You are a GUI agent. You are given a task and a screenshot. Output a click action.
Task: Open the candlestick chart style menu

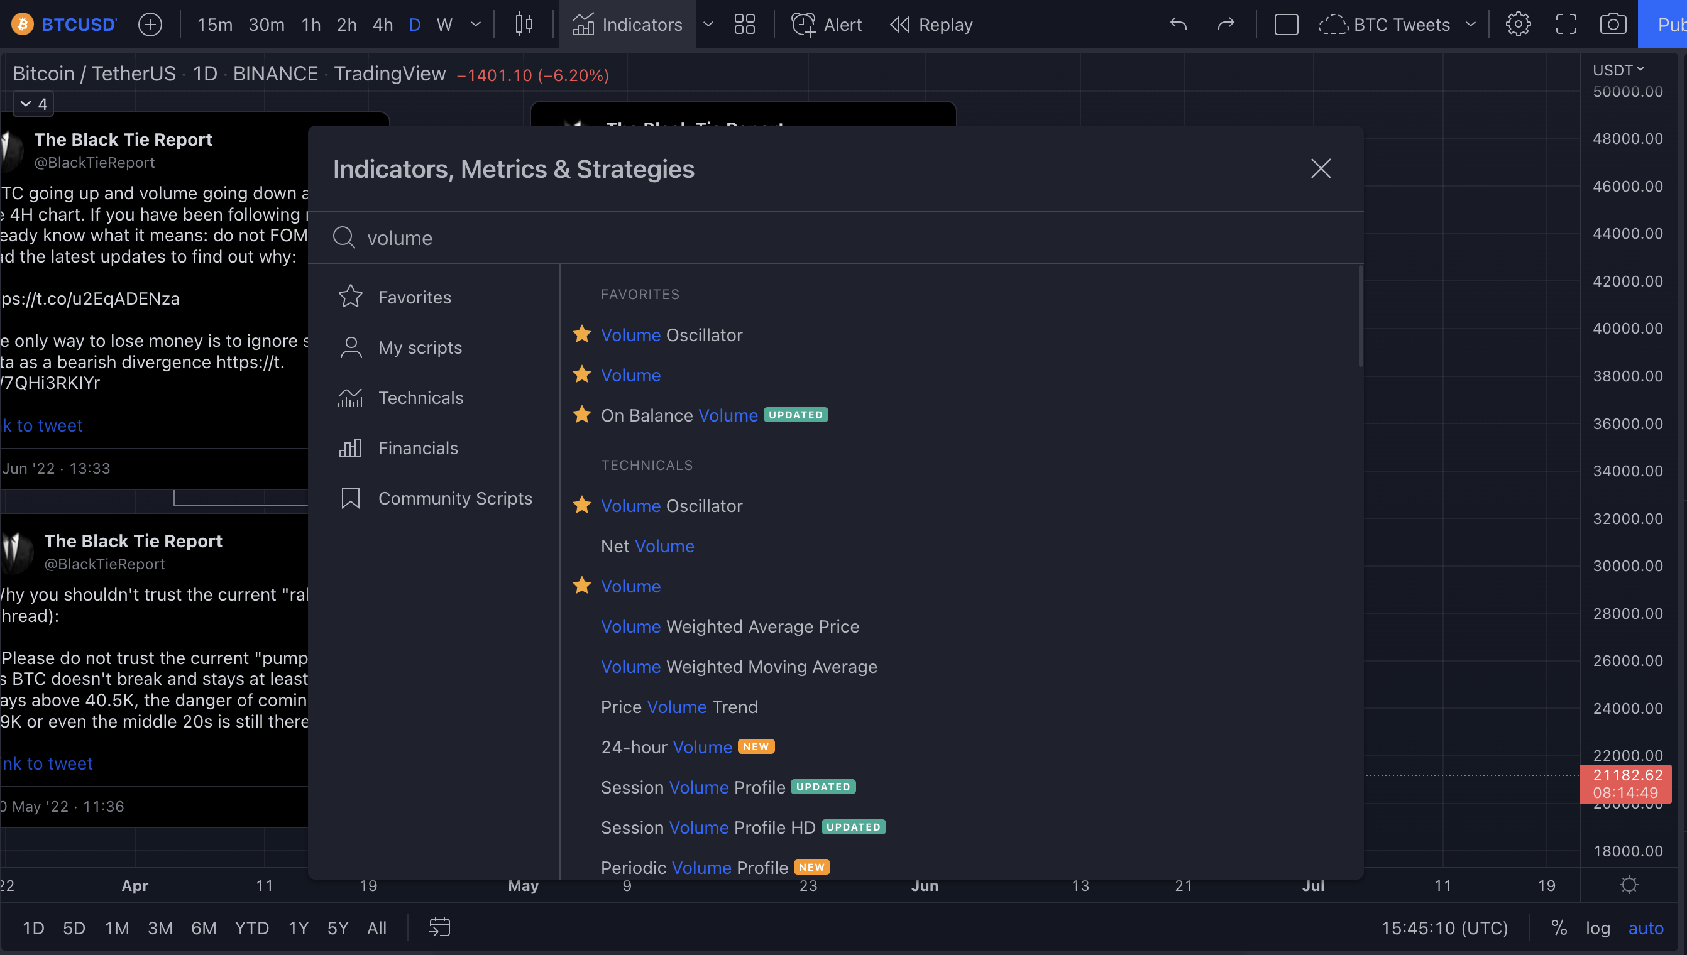tap(524, 25)
